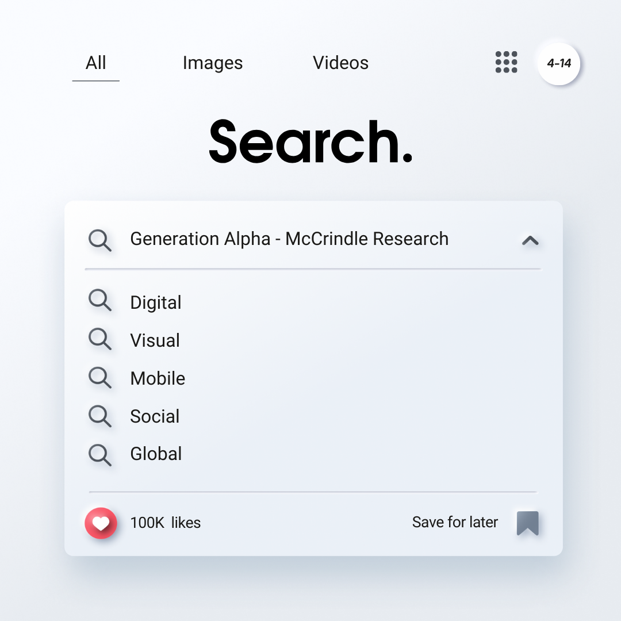Open the Videos tab

(x=340, y=63)
